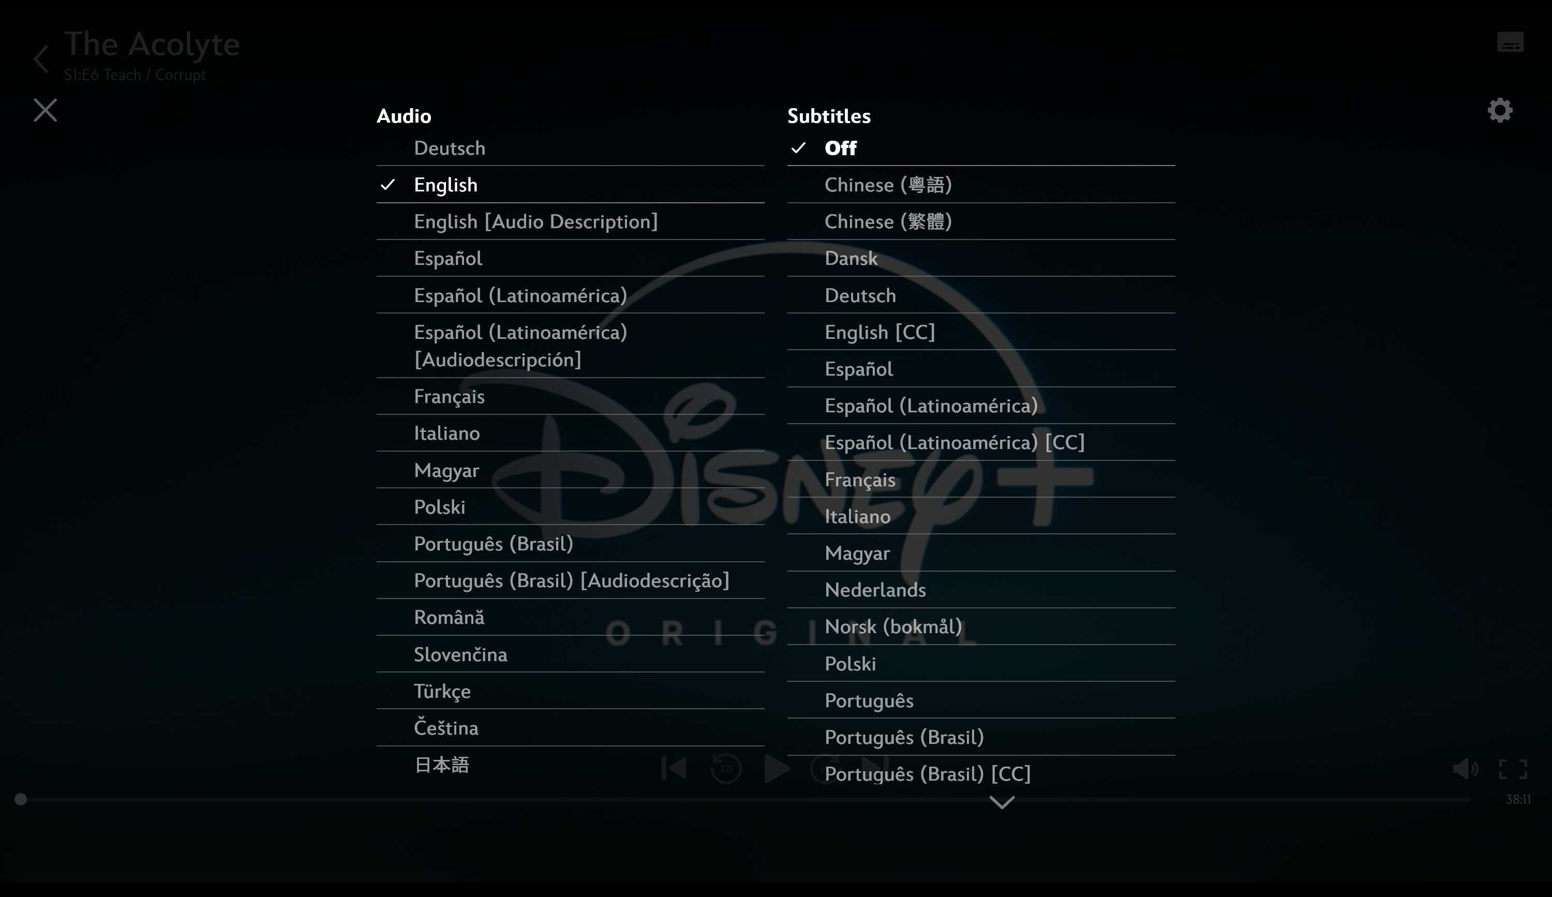Toggle subtitles Off option
Image resolution: width=1552 pixels, height=897 pixels.
point(839,147)
